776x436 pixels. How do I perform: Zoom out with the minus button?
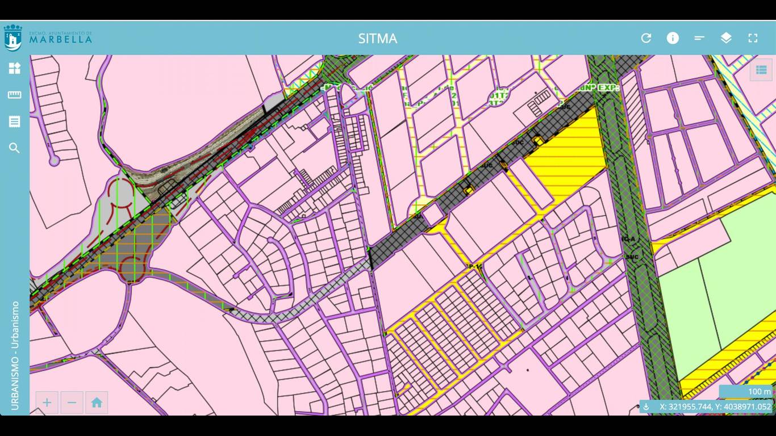[x=72, y=403]
